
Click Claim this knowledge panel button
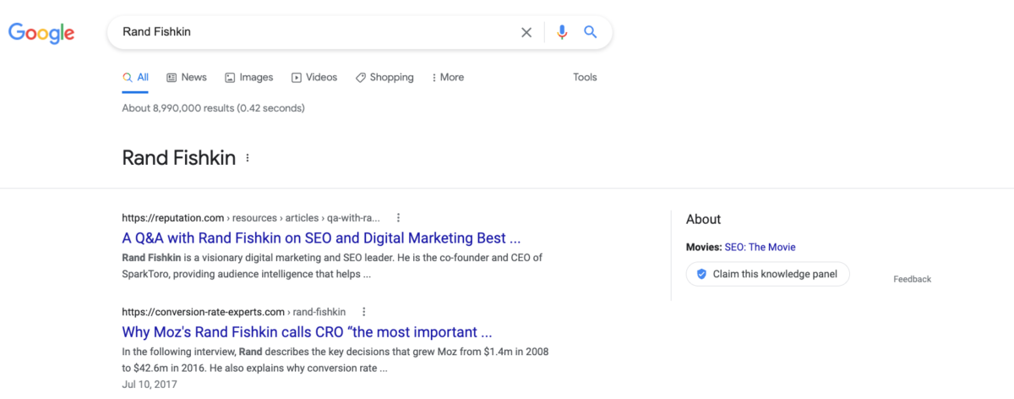pyautogui.click(x=767, y=274)
